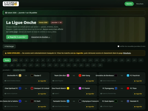Click lock icon in Sans Spoilers banner
The width and height of the screenshot is (148, 111).
tap(6, 53)
